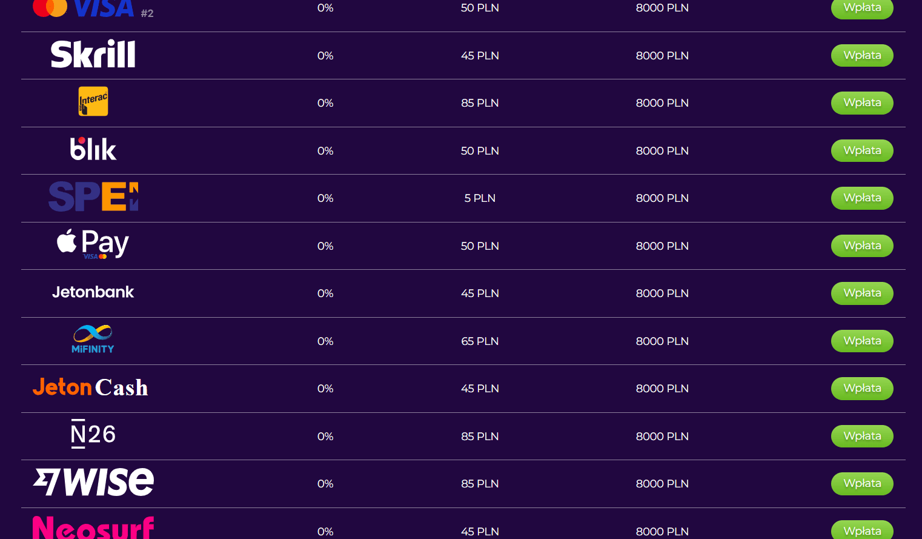Screen dimensions: 922x539
Task: Choose the MiFinity payment logo
Action: [93, 340]
